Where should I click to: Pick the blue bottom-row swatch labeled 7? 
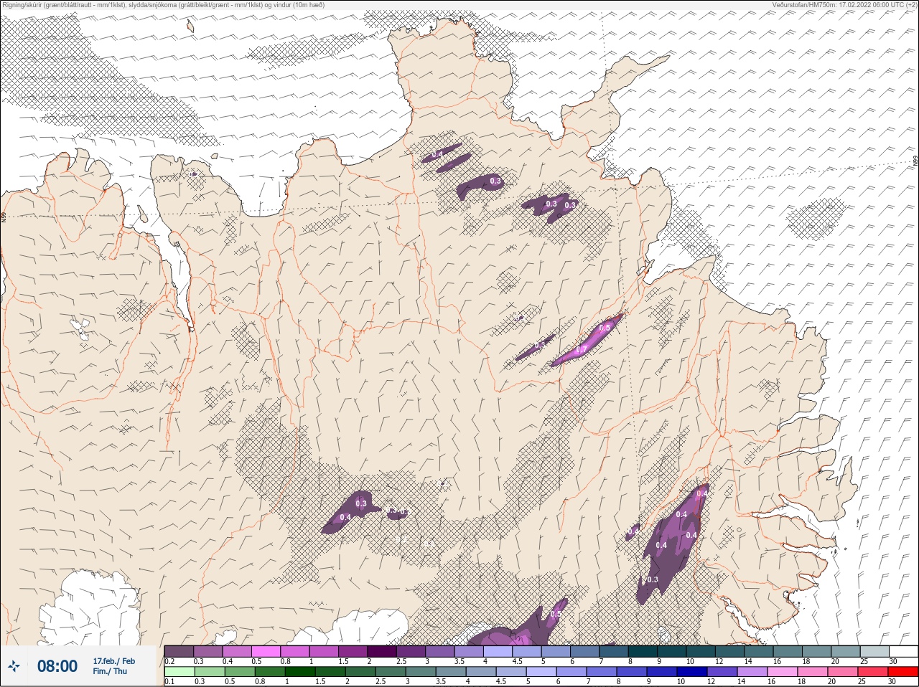click(x=601, y=672)
